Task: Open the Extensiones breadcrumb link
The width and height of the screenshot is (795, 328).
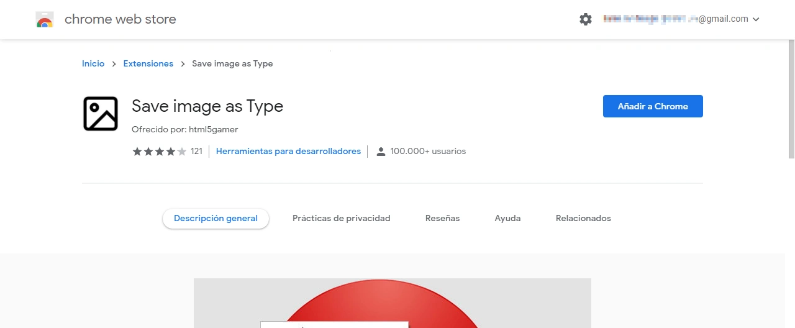Action: 148,63
